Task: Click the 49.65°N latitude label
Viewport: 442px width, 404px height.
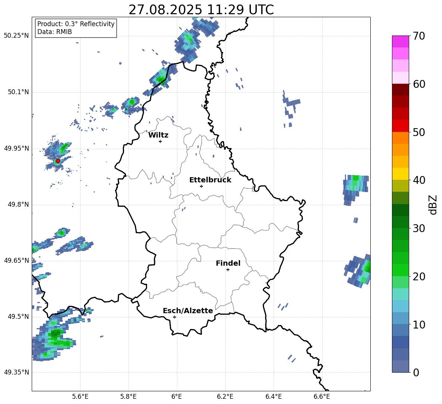Action: click(x=16, y=260)
